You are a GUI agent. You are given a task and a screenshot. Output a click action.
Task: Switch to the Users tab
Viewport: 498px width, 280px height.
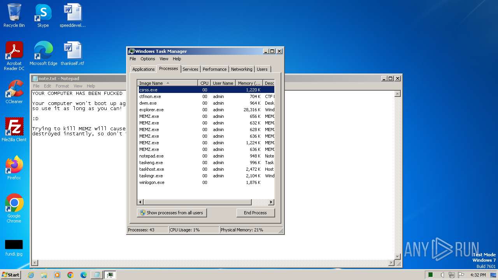262,69
